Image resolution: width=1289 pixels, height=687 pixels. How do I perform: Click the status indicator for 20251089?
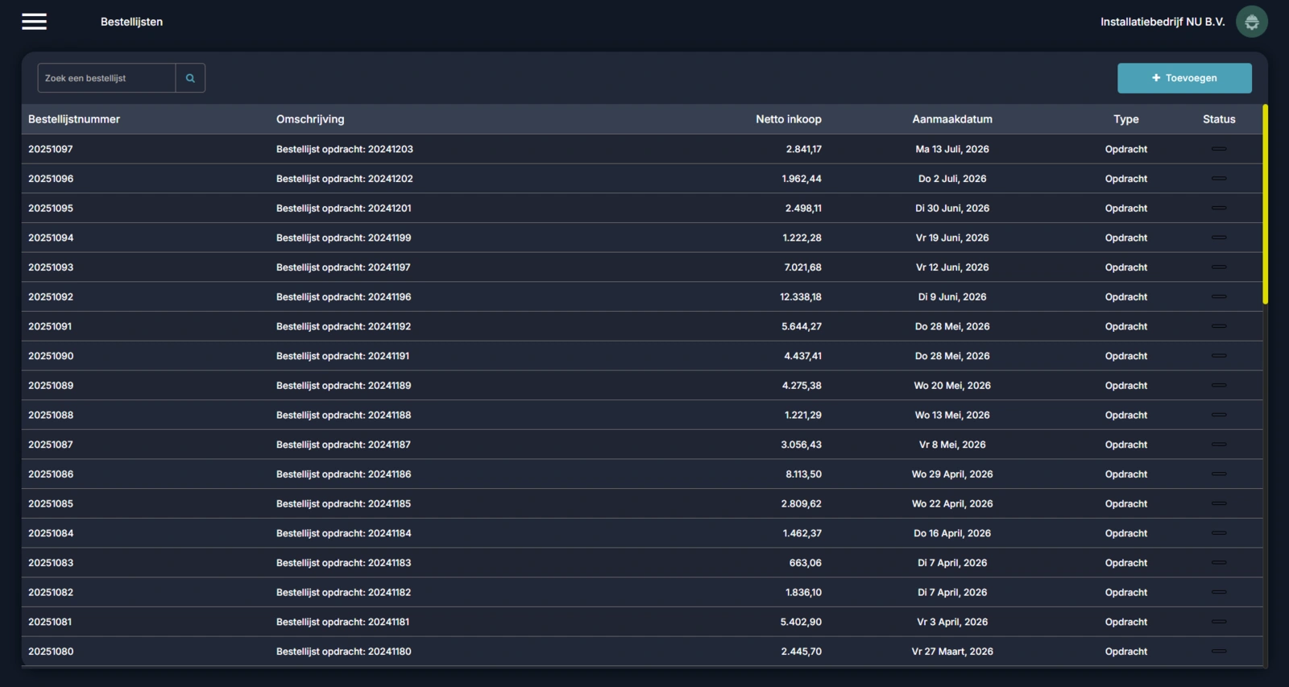[1219, 385]
